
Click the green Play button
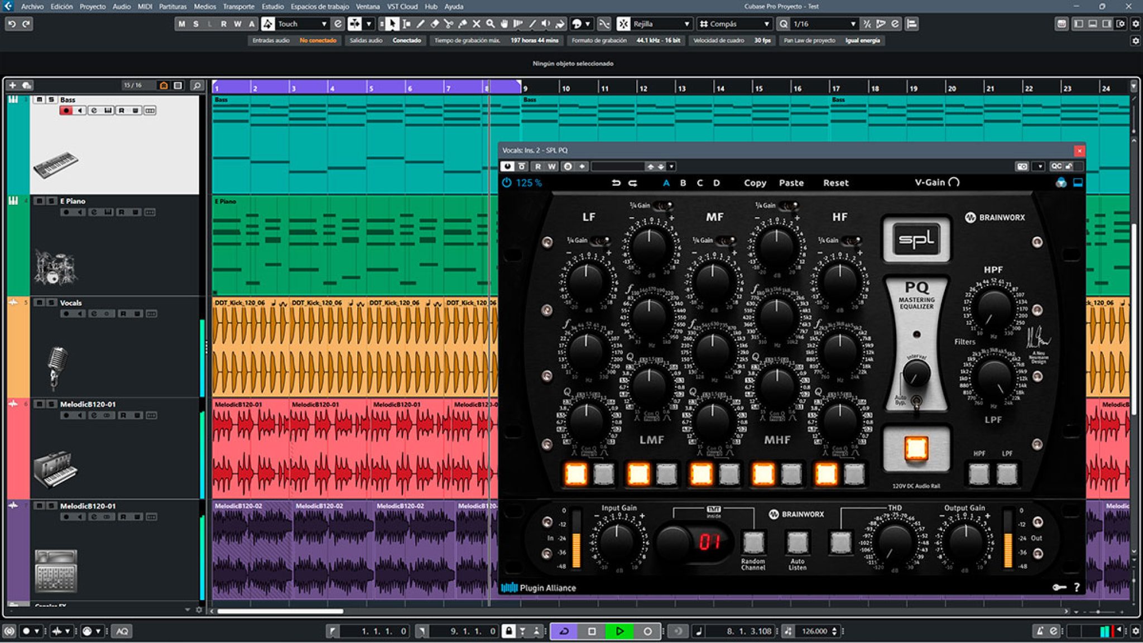pos(619,631)
